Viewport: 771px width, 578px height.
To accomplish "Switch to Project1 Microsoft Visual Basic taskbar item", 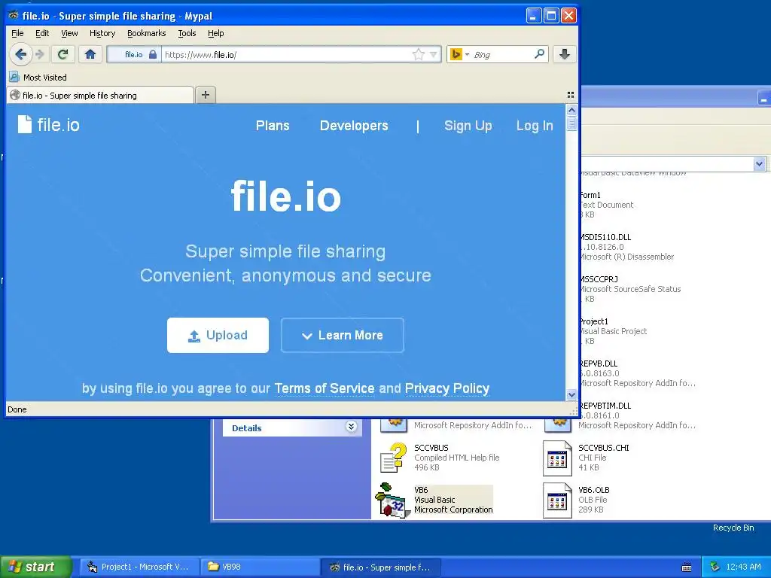I will 140,567.
